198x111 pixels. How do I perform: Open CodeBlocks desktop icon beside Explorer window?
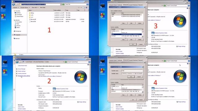(x=3, y=17)
